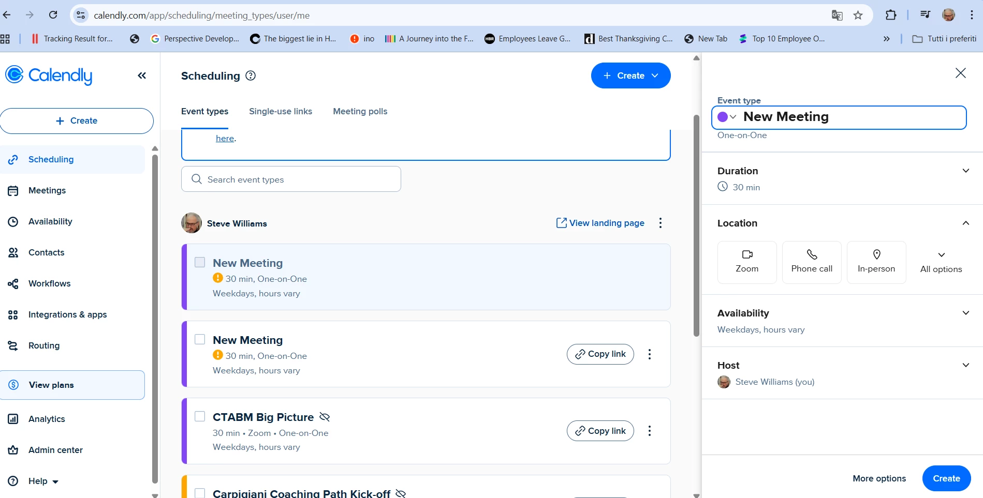Screen dimensions: 983x498
Task: Click the browser address bar URL
Action: point(201,16)
